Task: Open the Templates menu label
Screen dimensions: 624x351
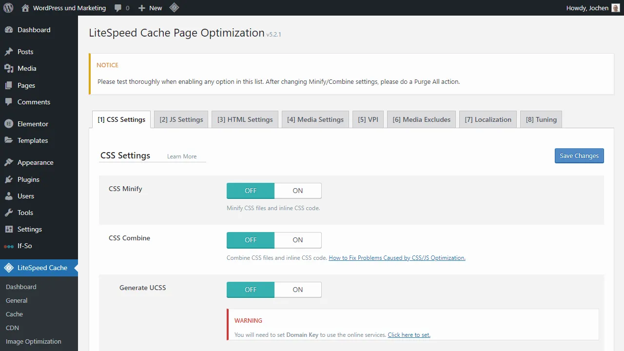Action: tap(33, 140)
